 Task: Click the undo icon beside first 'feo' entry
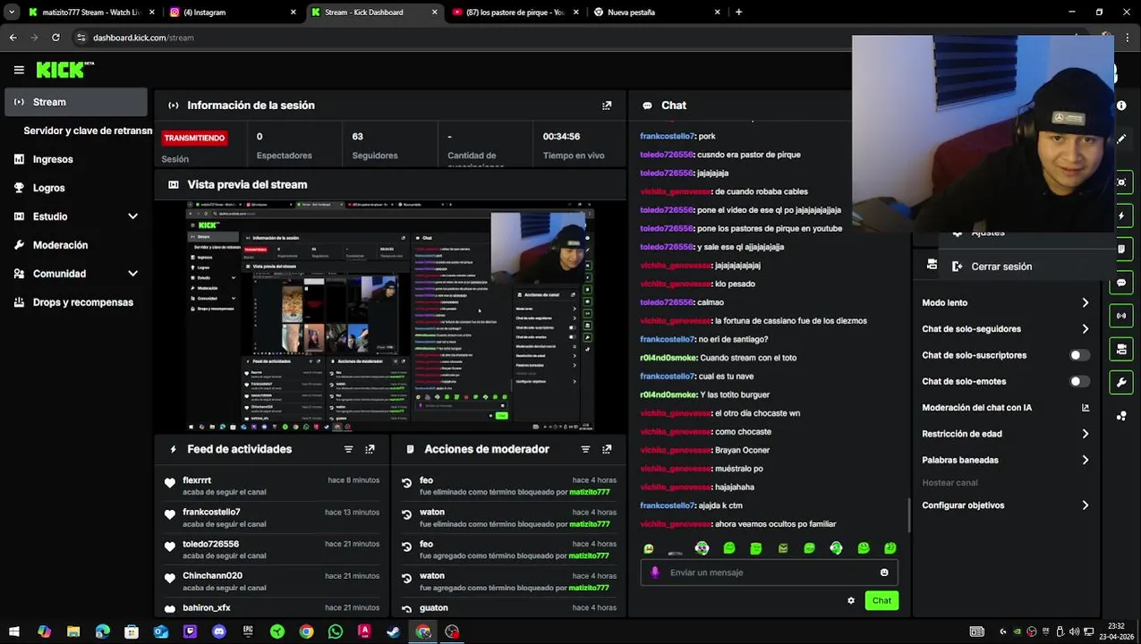click(x=406, y=483)
